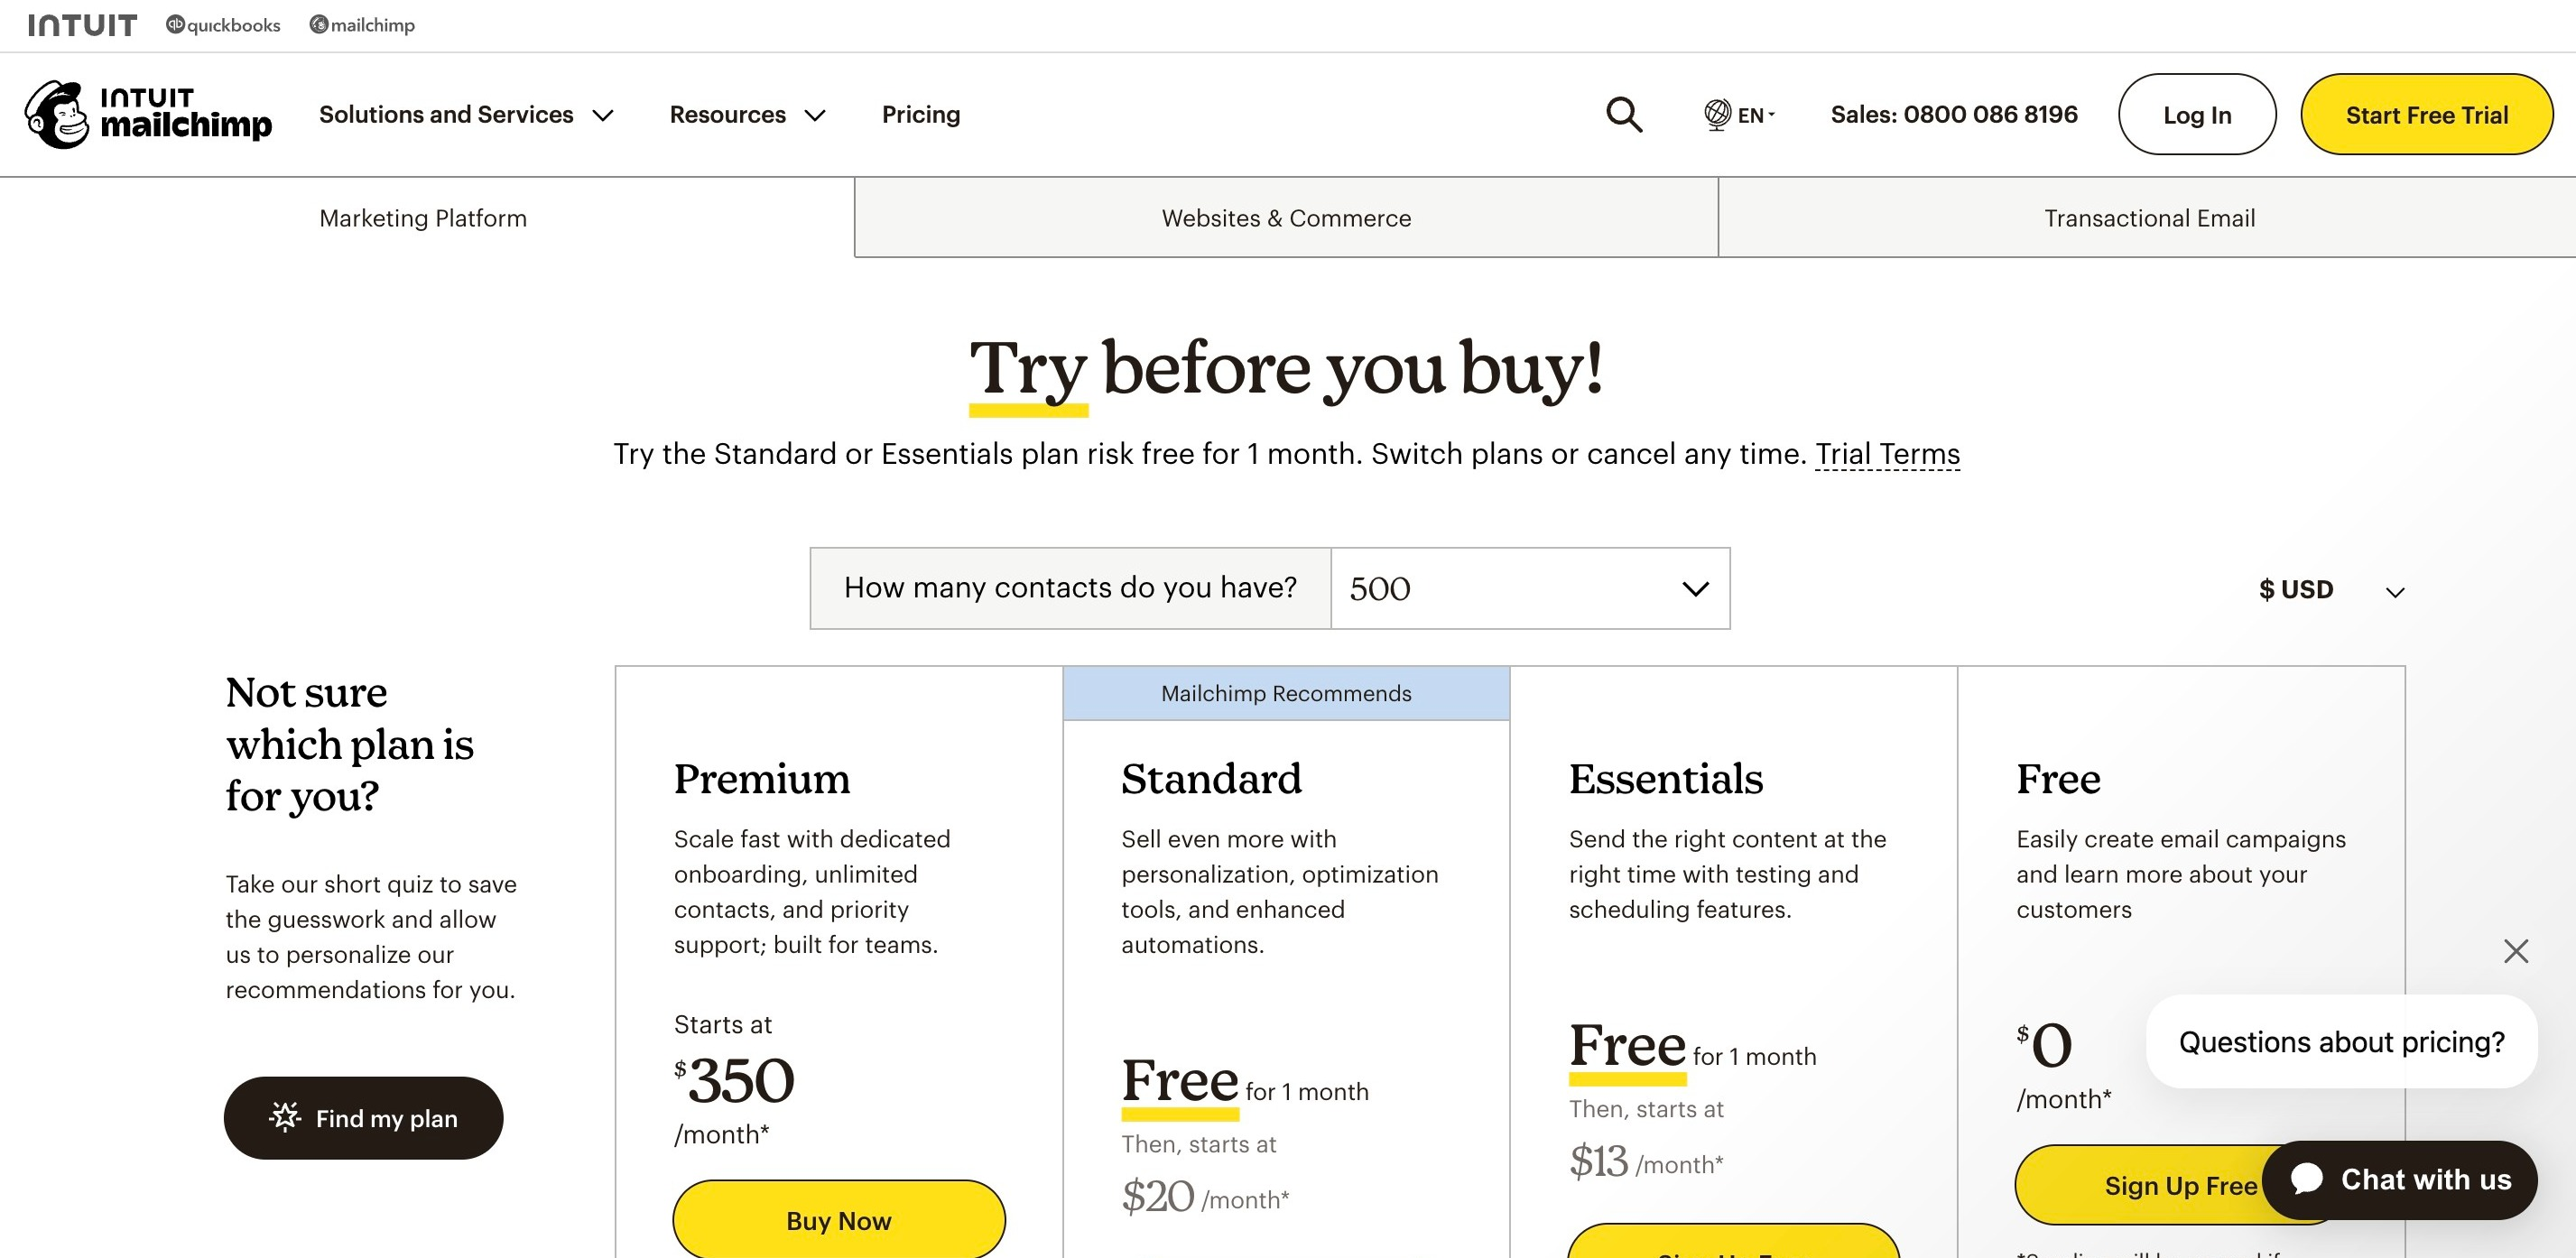2576x1258 pixels.
Task: Open the mailchimp link in top bar
Action: click(362, 25)
